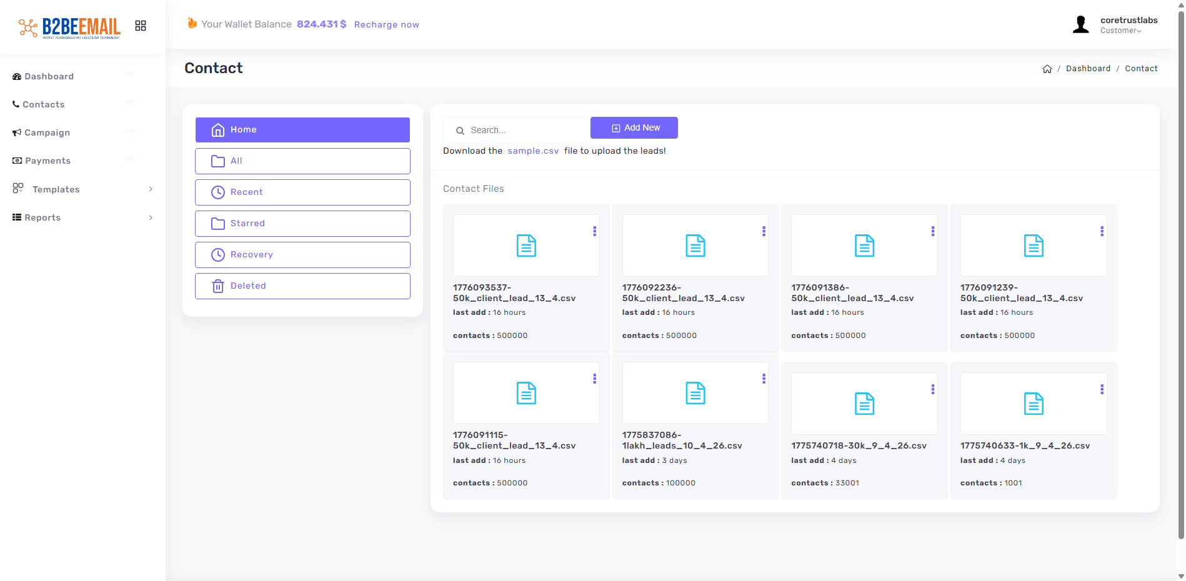Click the user avatar icon
Viewport: 1186px width, 581px height.
[1080, 25]
